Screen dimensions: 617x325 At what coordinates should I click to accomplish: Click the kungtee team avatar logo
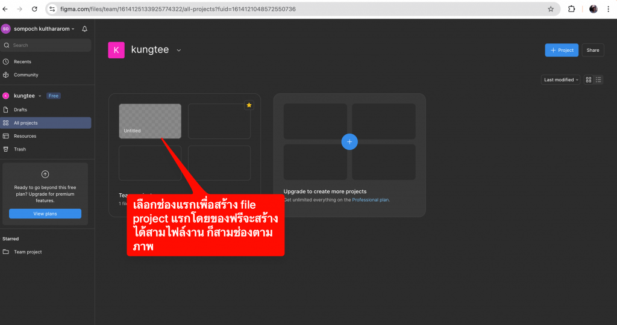pos(116,51)
